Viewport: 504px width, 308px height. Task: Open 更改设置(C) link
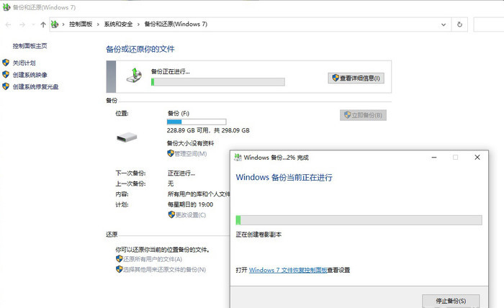[191, 215]
